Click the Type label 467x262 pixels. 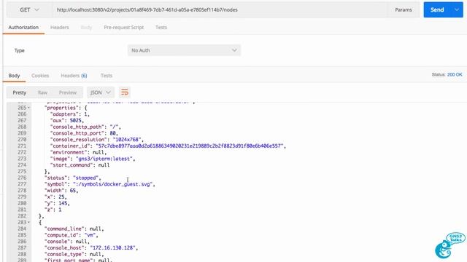(x=20, y=50)
